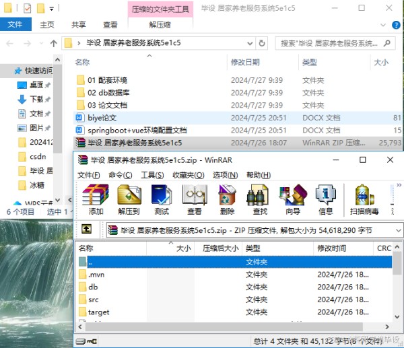The width and height of the screenshot is (404, 348).
Task: Click the Scan Virus (扫描病毒) icon
Action: click(x=364, y=200)
